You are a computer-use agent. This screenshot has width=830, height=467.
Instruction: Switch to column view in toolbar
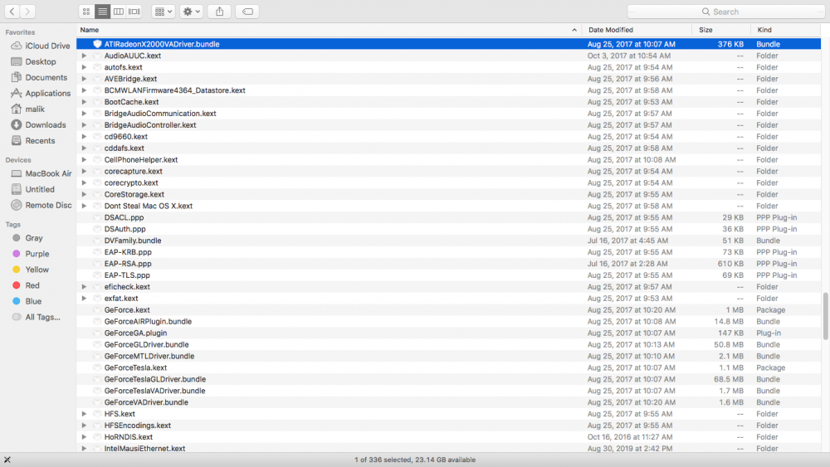pyautogui.click(x=119, y=12)
